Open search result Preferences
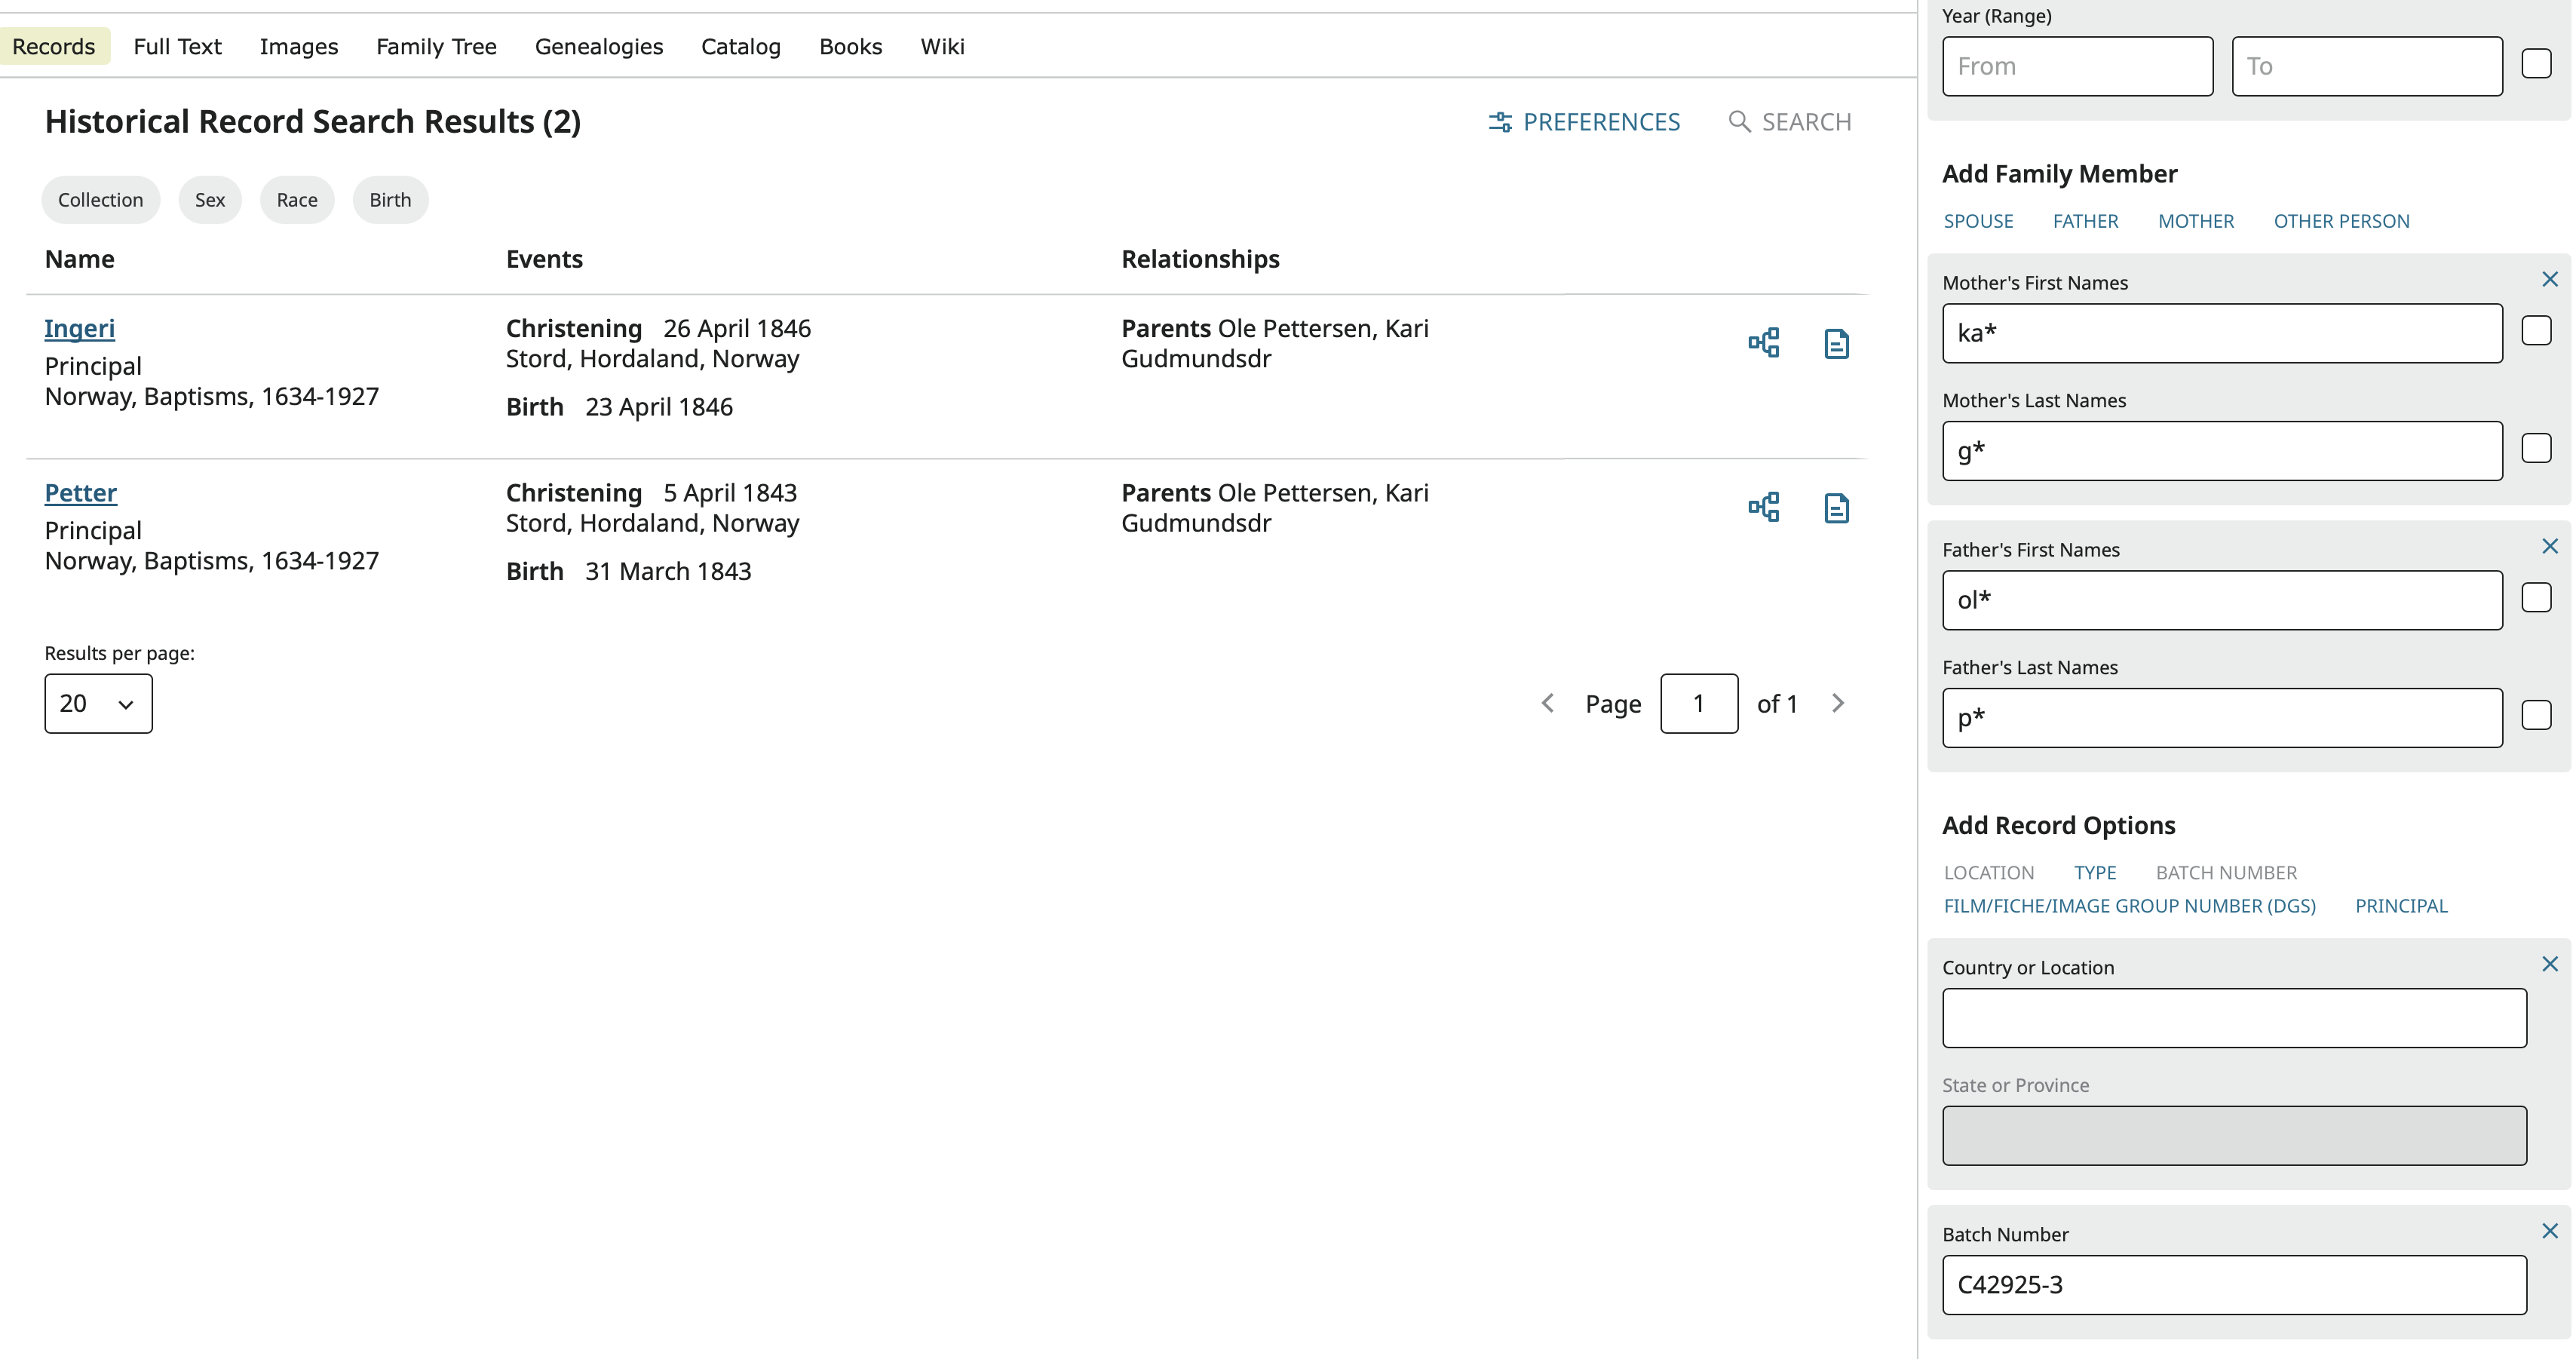Image resolution: width=2576 pixels, height=1359 pixels. (x=1585, y=121)
